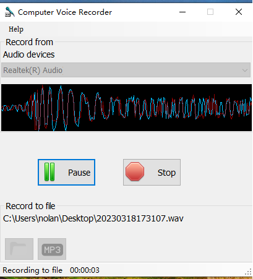Image resolution: width=253 pixels, height=279 pixels.
Task: Click the Audio devices label
Action: pos(28,54)
